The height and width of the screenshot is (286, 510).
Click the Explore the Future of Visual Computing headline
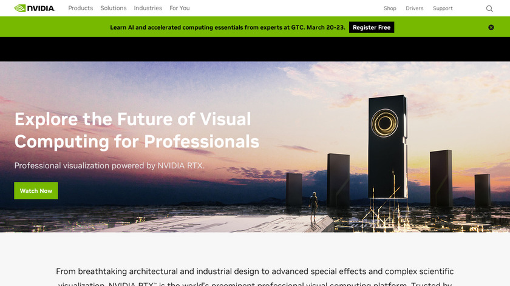coord(137,130)
